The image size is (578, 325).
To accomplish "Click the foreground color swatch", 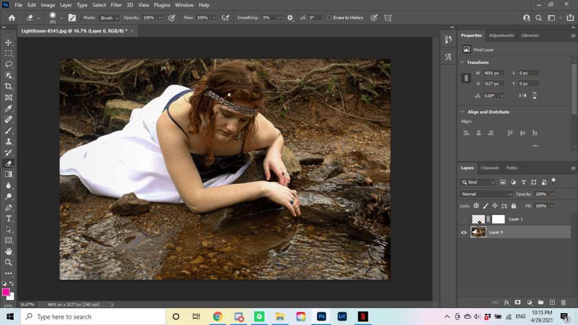I will pos(6,292).
